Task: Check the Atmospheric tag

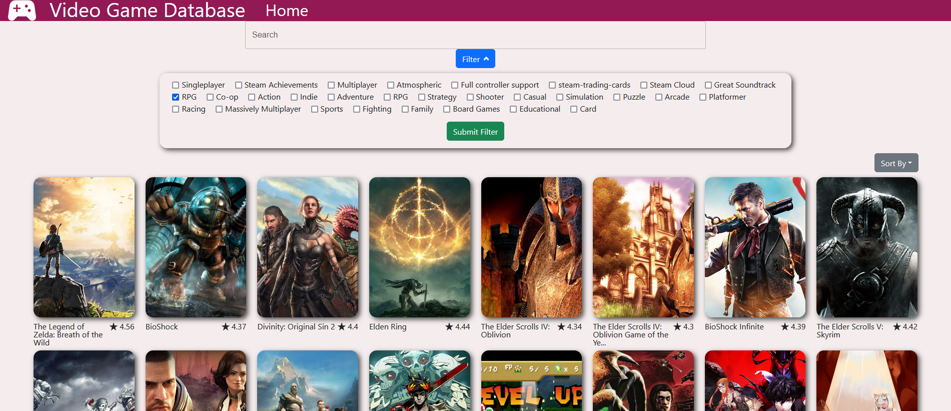Action: coord(391,85)
